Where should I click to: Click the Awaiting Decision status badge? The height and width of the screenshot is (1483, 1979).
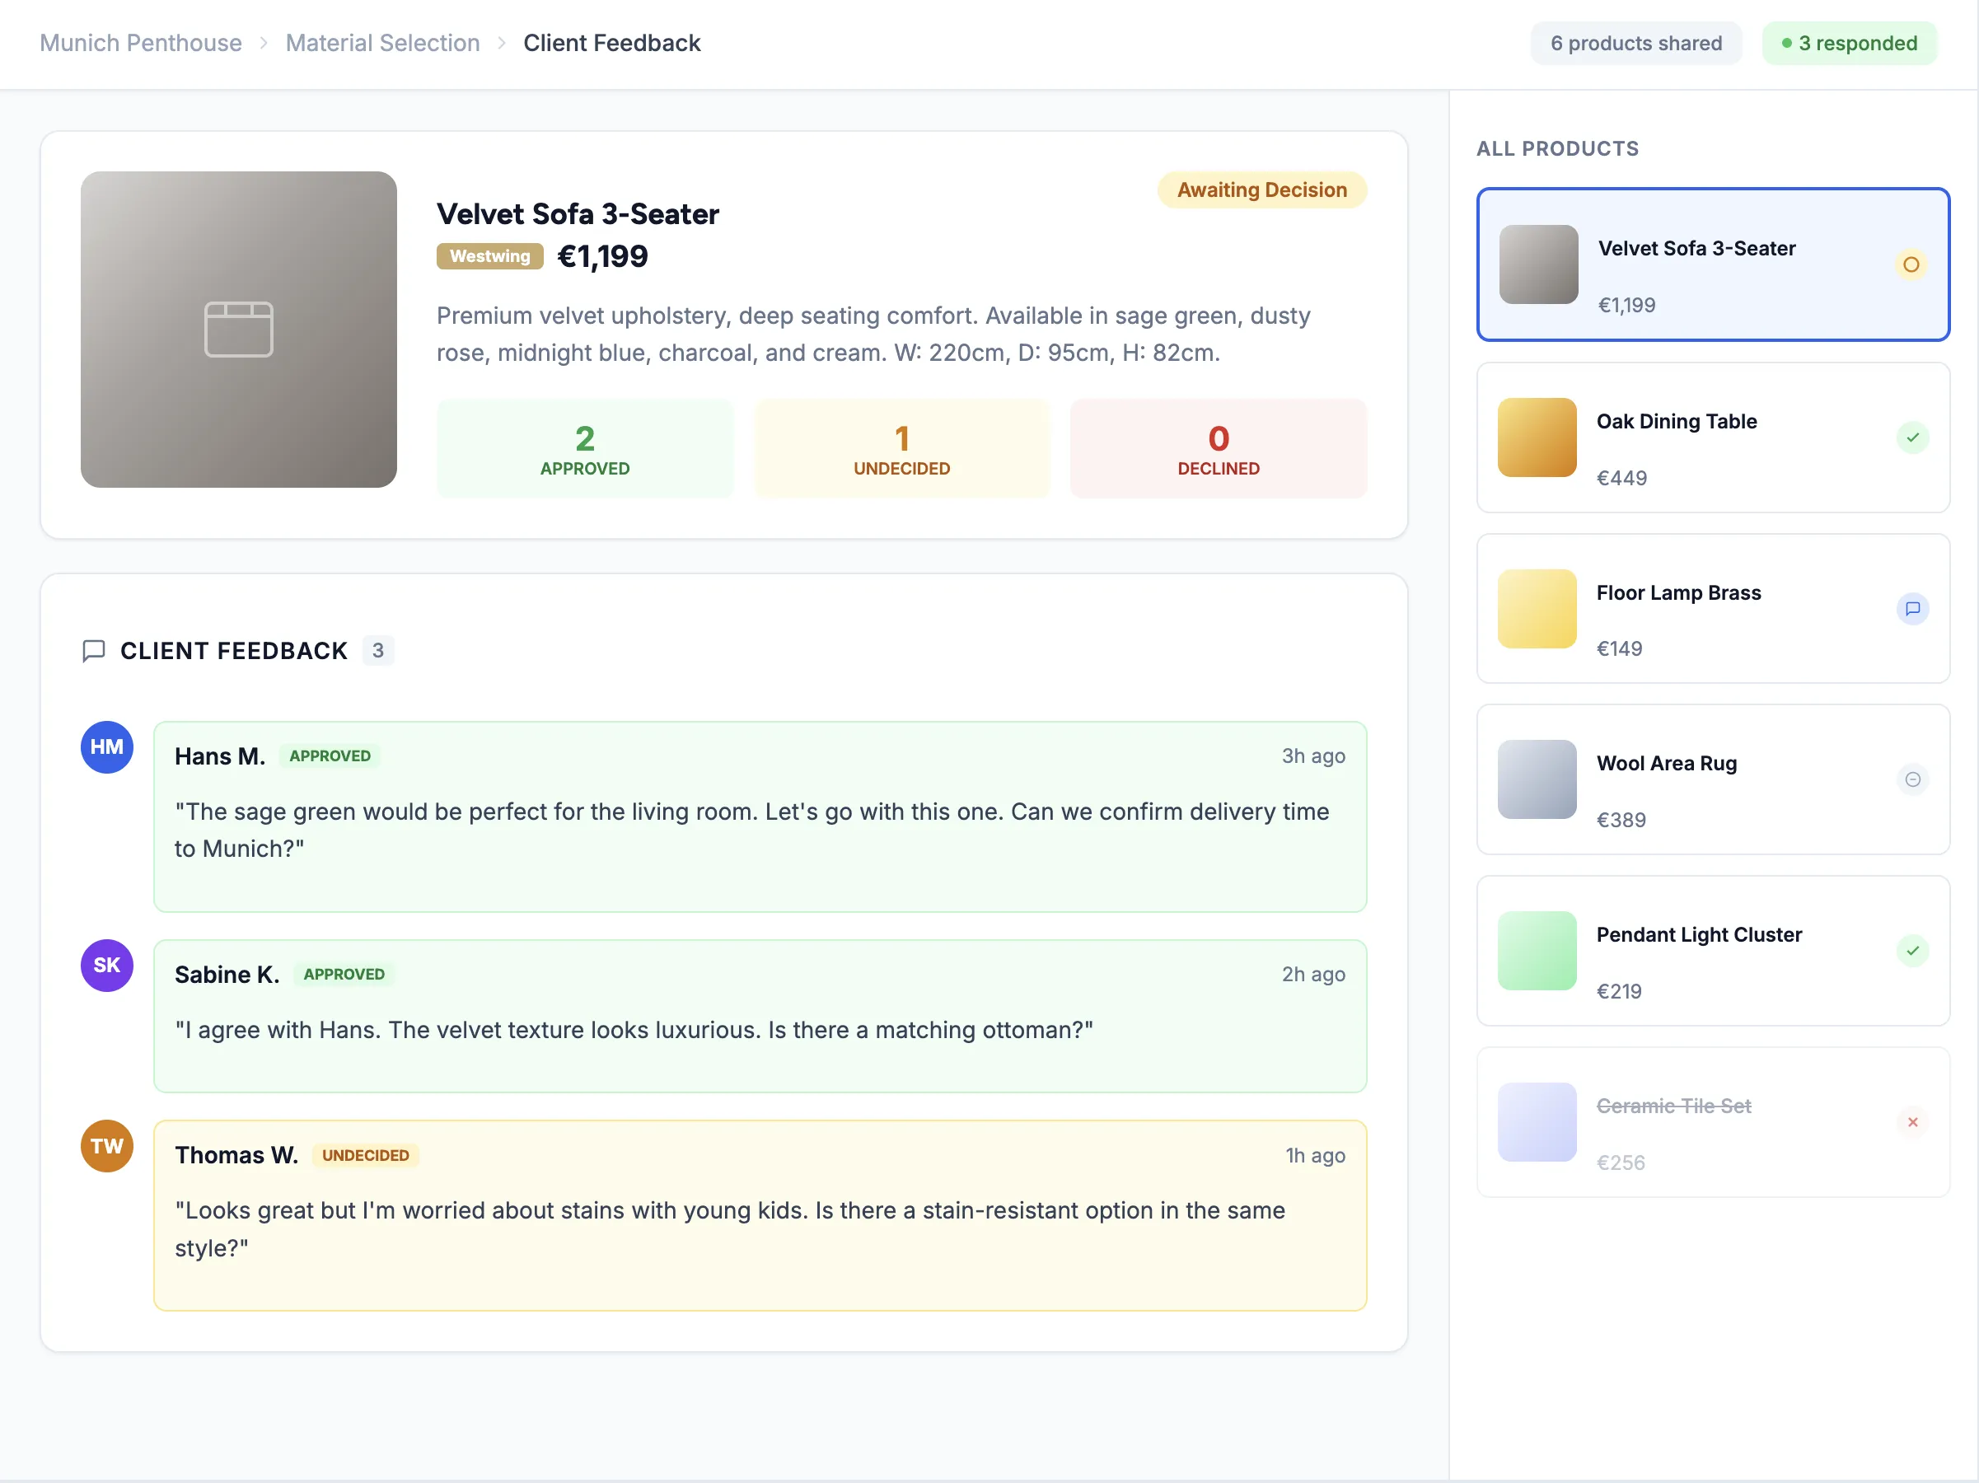(x=1261, y=189)
